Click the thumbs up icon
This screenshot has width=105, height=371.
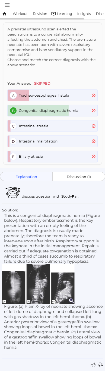[x=93, y=365]
